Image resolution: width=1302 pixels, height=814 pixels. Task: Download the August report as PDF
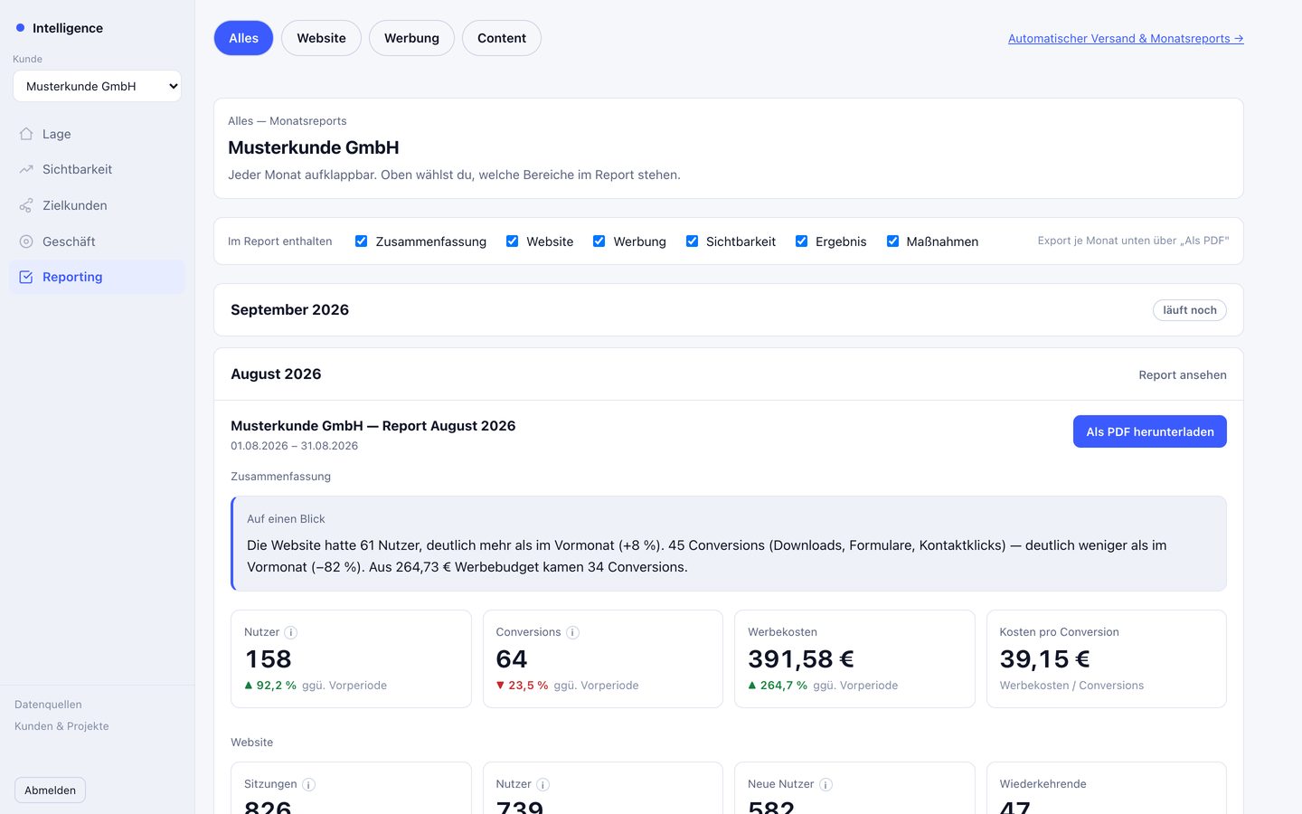pyautogui.click(x=1149, y=431)
